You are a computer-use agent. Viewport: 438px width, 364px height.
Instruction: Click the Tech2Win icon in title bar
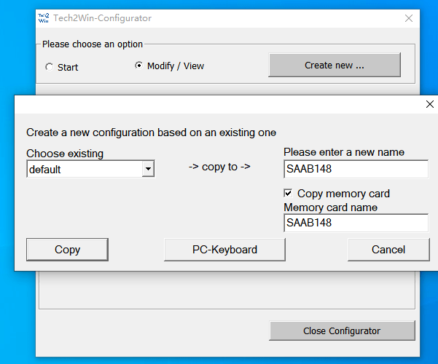[44, 17]
